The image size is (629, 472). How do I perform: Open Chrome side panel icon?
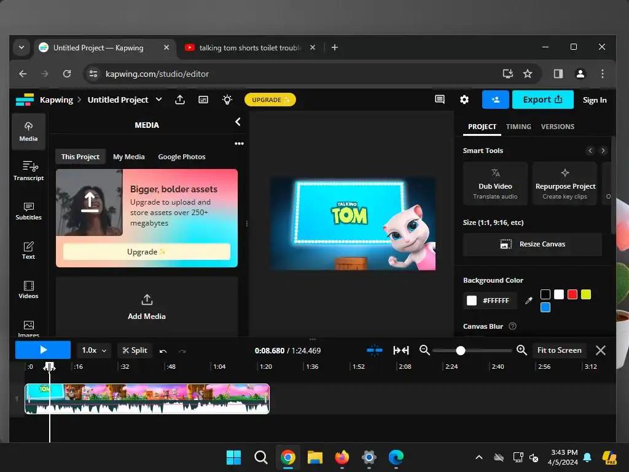558,74
